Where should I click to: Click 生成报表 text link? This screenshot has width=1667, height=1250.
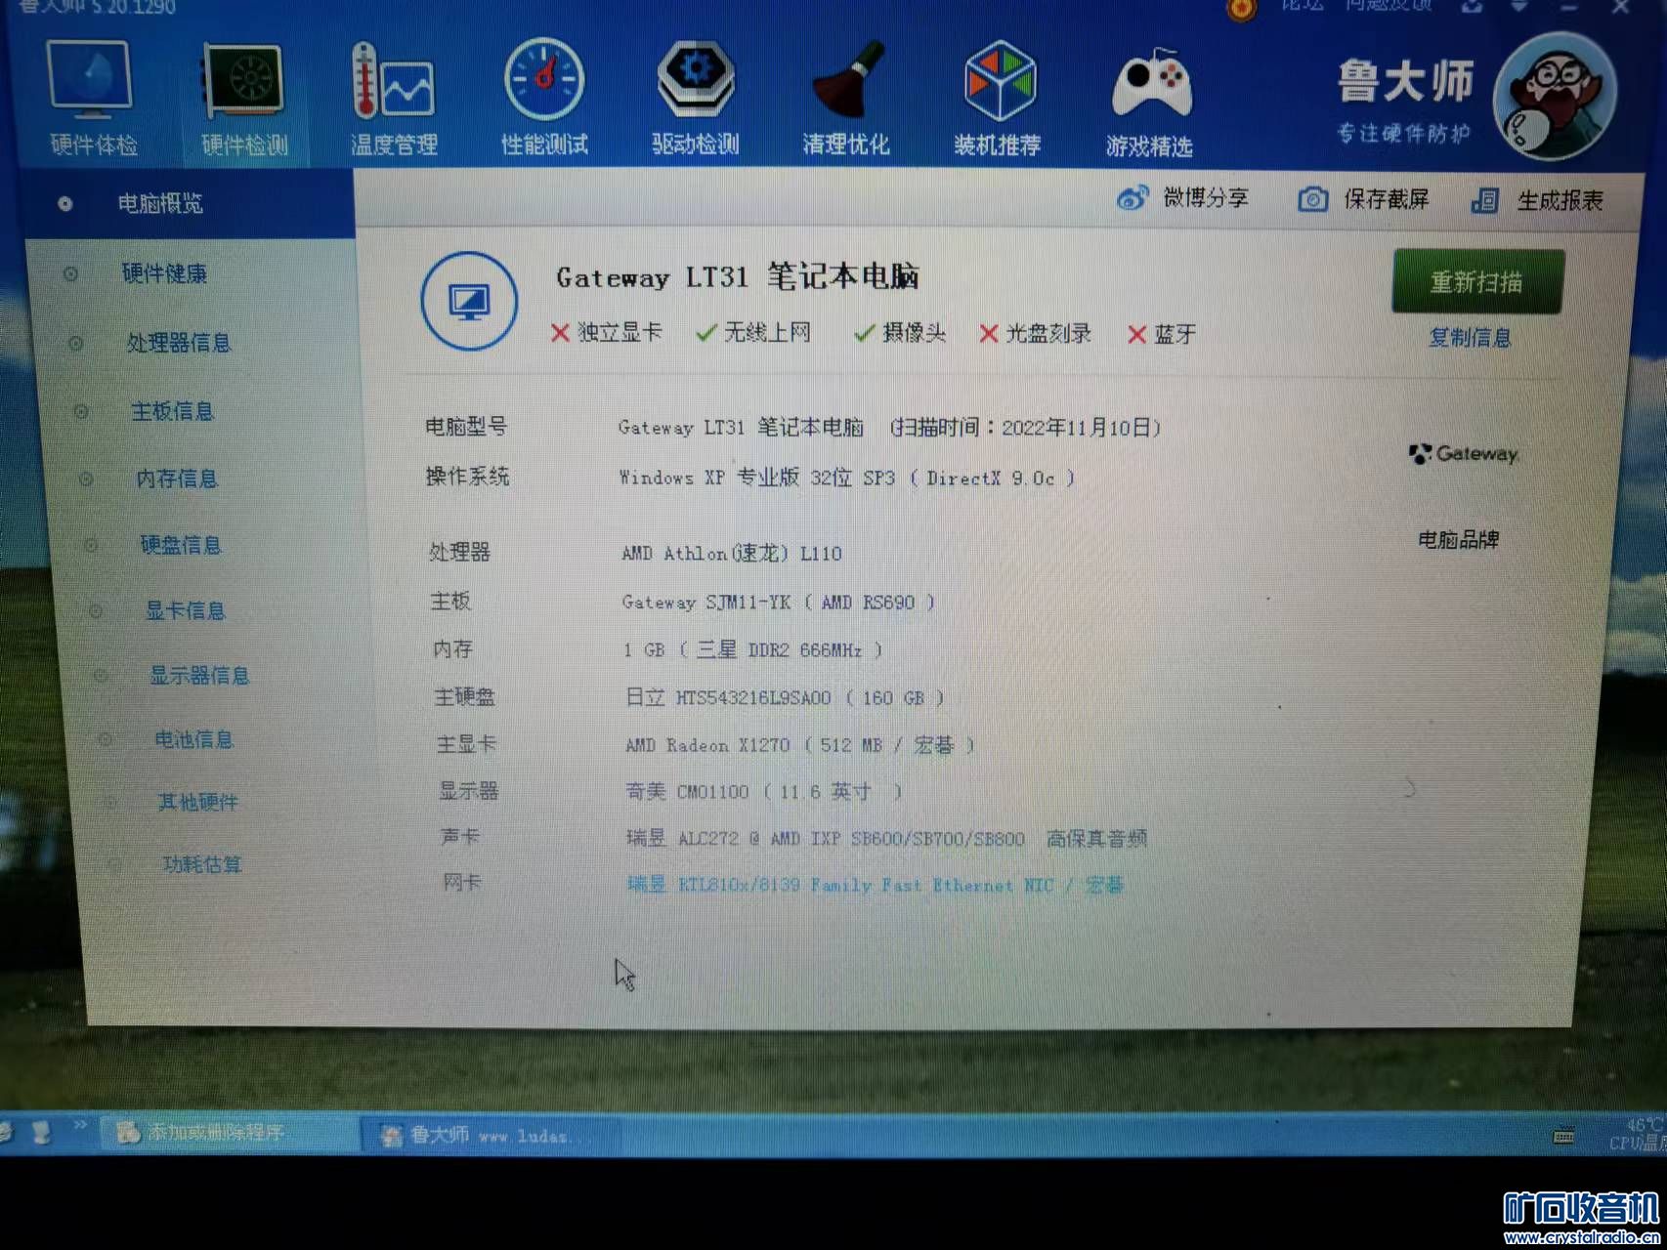tap(1560, 201)
